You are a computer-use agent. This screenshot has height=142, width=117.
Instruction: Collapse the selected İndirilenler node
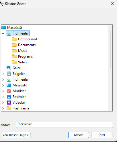(x=3, y=33)
